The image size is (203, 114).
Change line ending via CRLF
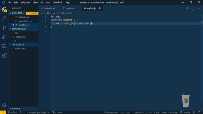(x=156, y=112)
